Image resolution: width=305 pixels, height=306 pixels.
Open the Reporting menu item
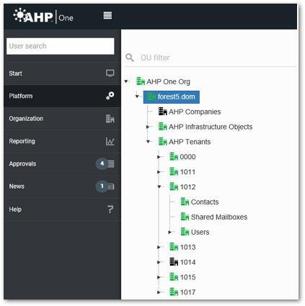(62, 141)
